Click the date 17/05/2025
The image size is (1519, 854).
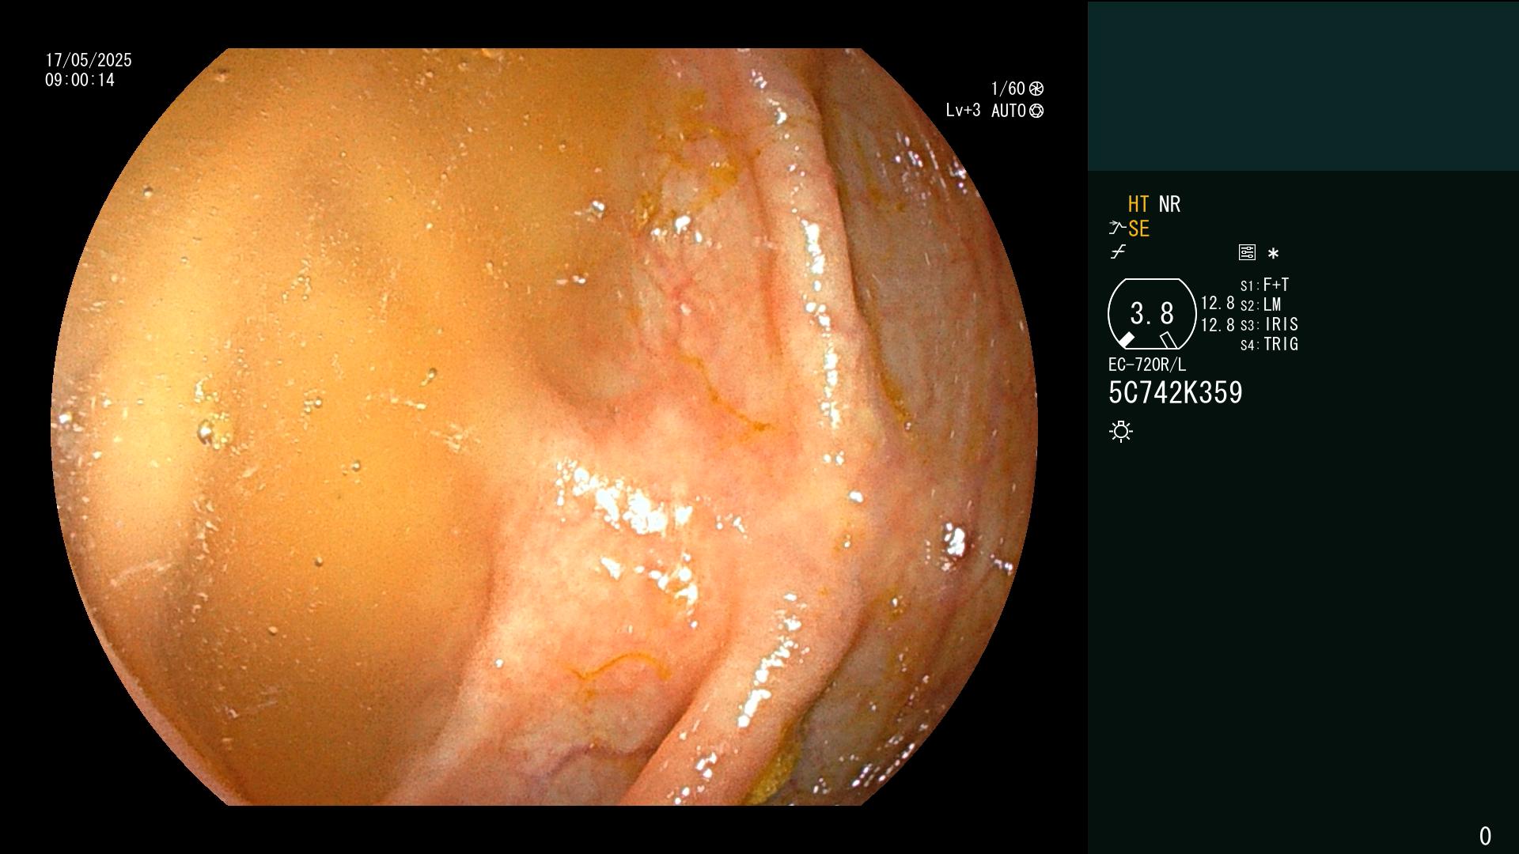(89, 60)
